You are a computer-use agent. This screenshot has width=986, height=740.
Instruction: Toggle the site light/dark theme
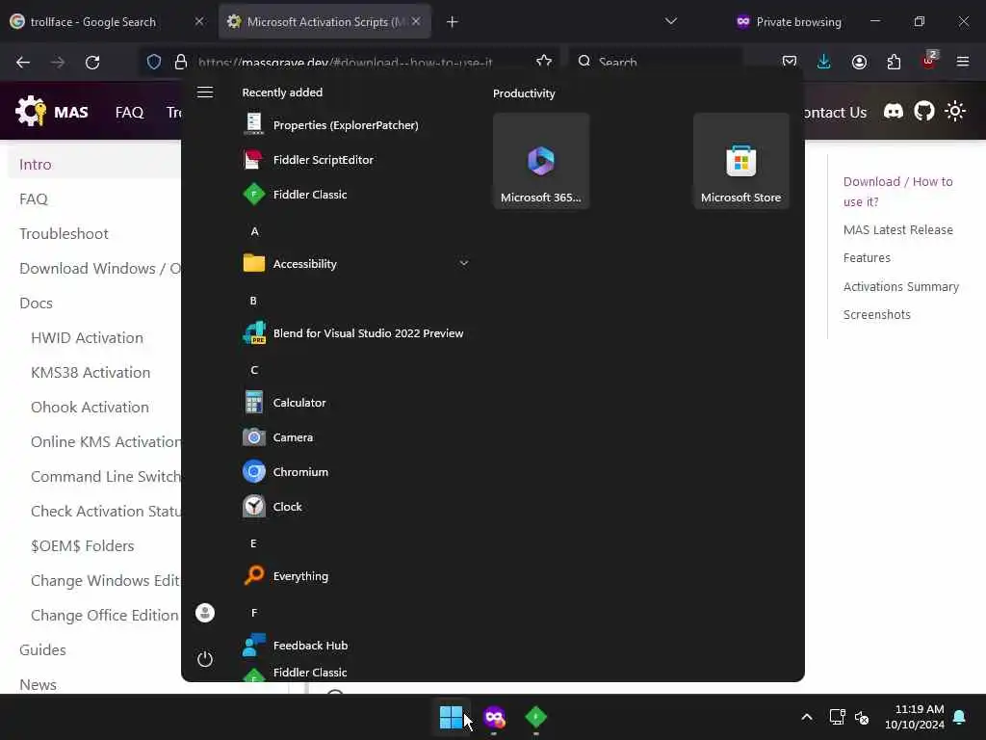[955, 112]
